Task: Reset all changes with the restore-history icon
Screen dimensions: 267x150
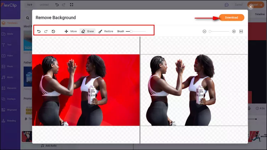Action: (53, 31)
